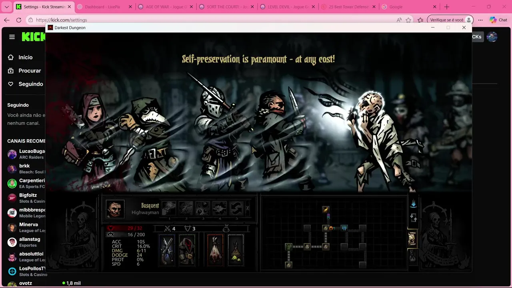Click the pass turn X icon
This screenshot has height=288, width=512.
tap(248, 208)
